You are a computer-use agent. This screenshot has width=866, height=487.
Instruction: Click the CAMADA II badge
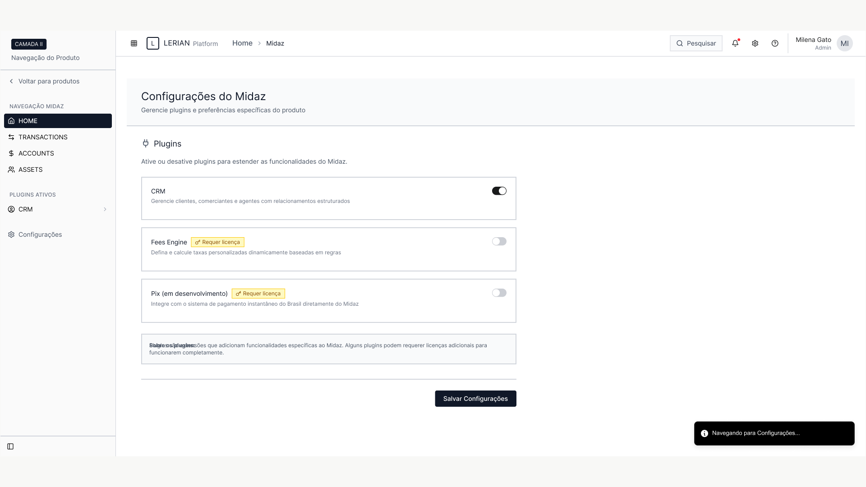coord(29,44)
